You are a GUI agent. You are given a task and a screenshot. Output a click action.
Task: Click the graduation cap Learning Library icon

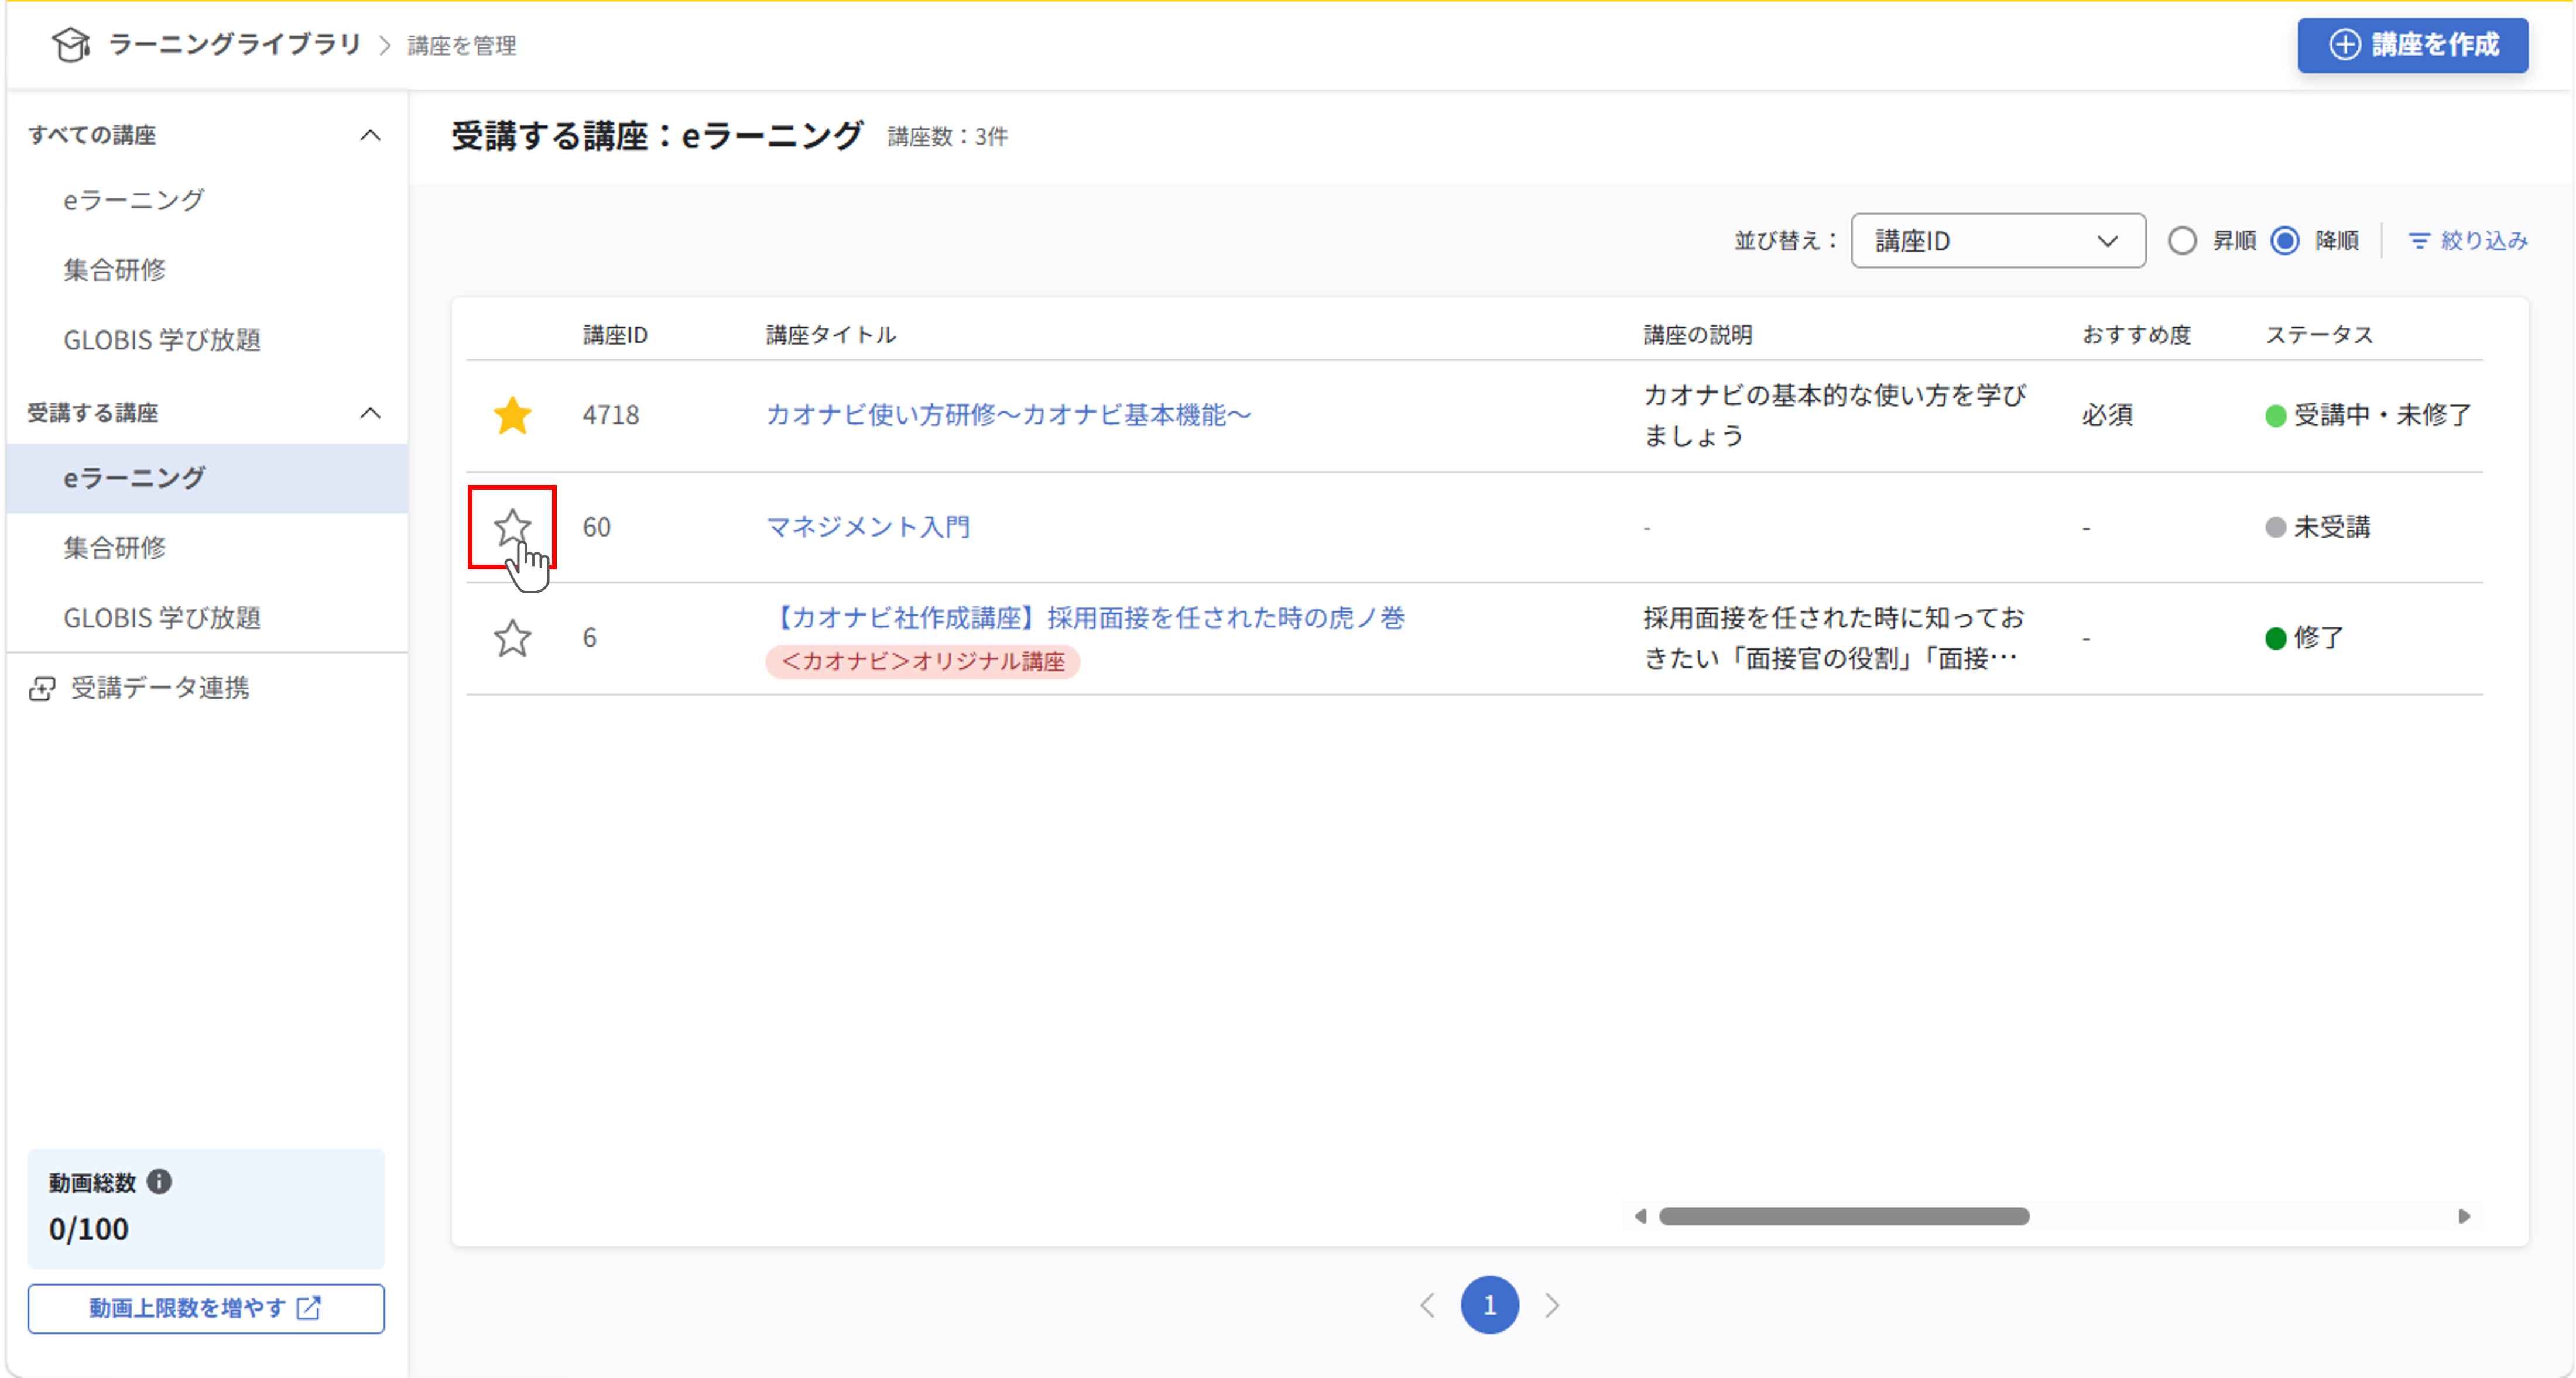click(x=71, y=44)
